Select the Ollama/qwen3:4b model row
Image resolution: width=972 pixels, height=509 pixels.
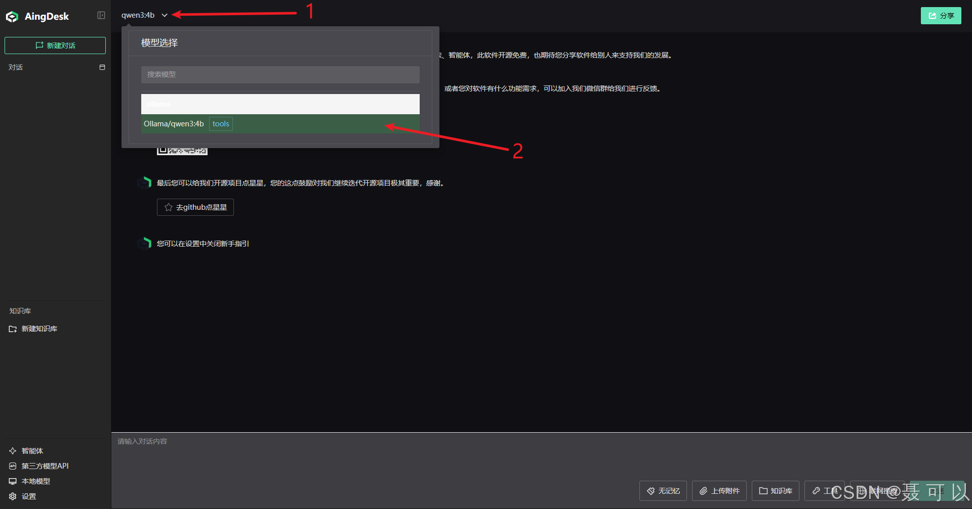280,124
